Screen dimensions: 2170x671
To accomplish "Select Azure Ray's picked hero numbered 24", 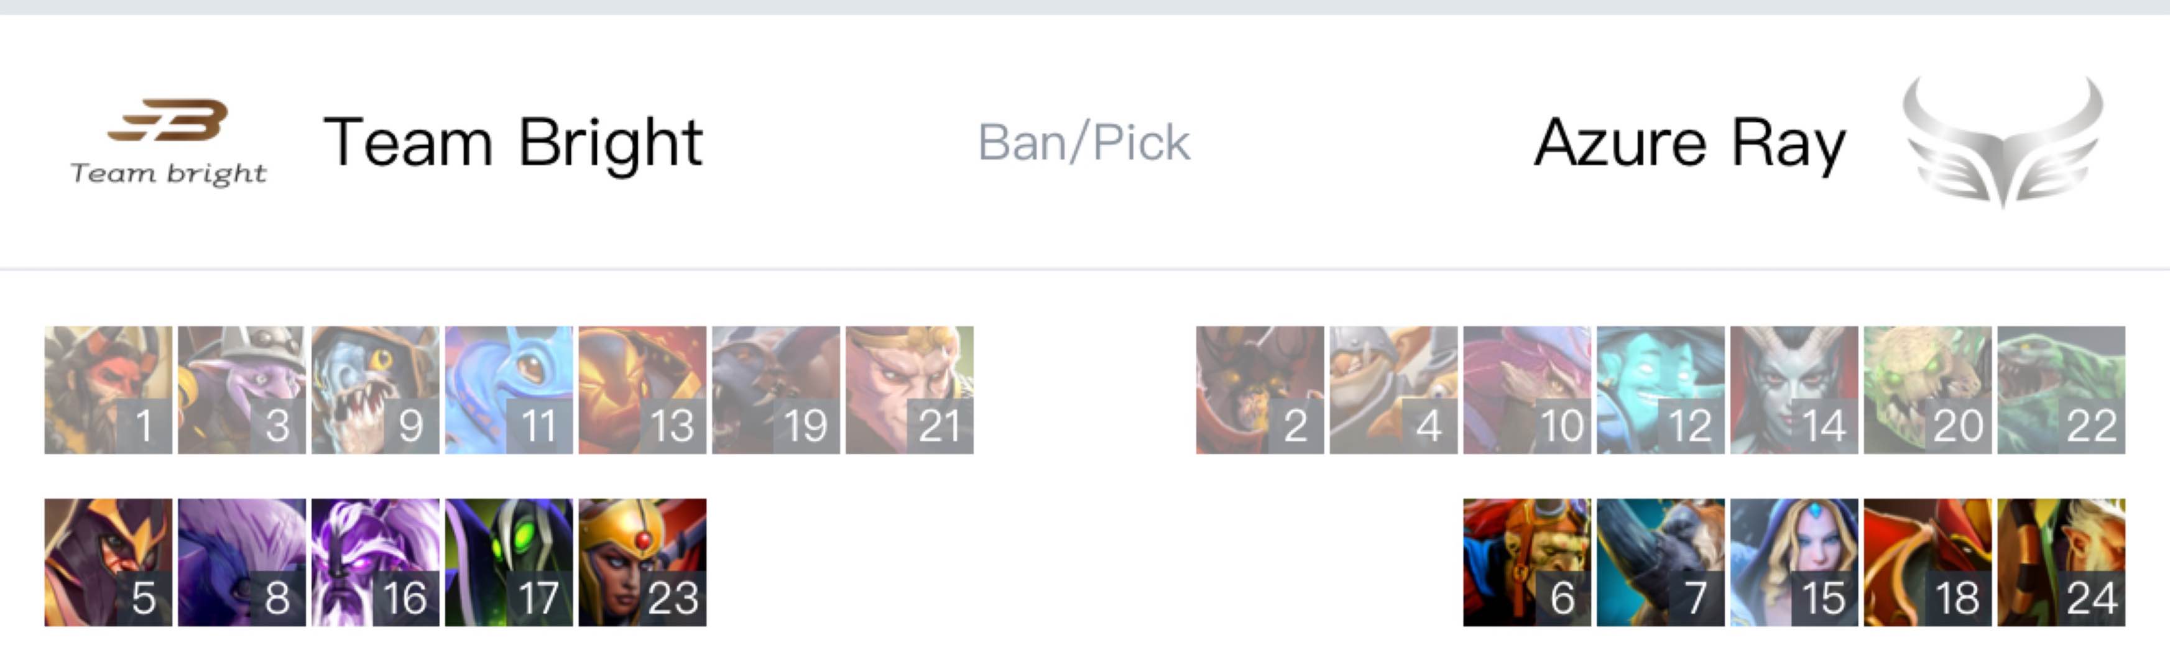I will click(2061, 562).
